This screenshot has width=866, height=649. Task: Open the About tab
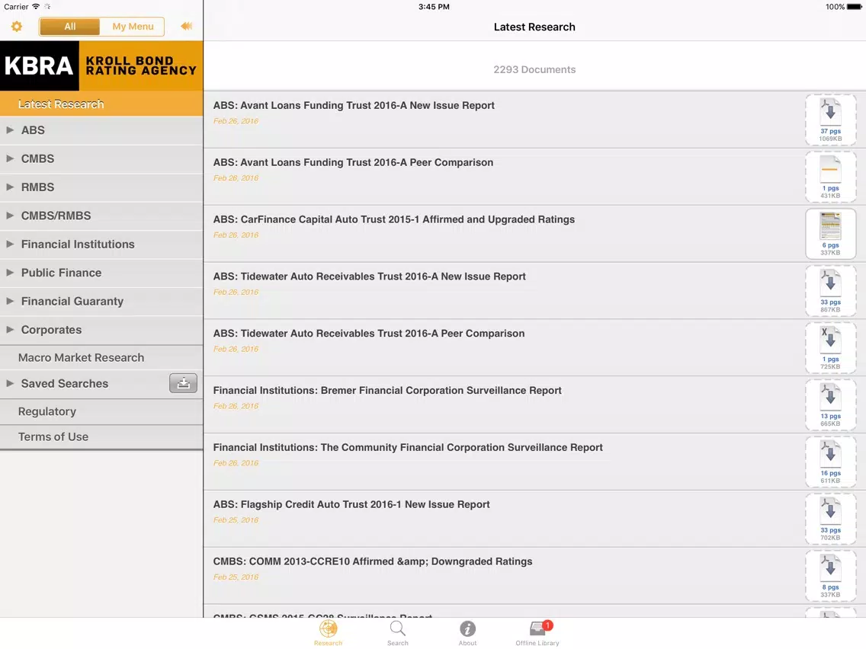pyautogui.click(x=467, y=632)
